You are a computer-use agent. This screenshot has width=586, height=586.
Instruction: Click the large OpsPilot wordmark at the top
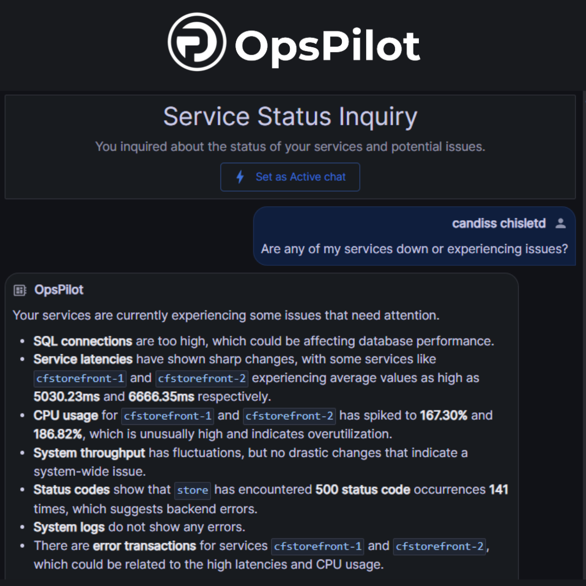(328, 46)
